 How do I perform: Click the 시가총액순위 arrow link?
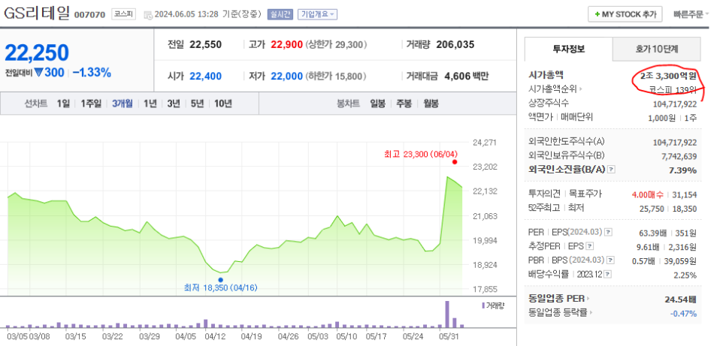click(555, 89)
